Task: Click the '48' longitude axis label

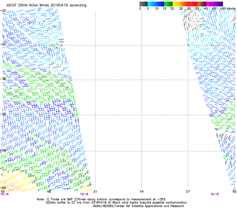Action: (x=49, y=192)
